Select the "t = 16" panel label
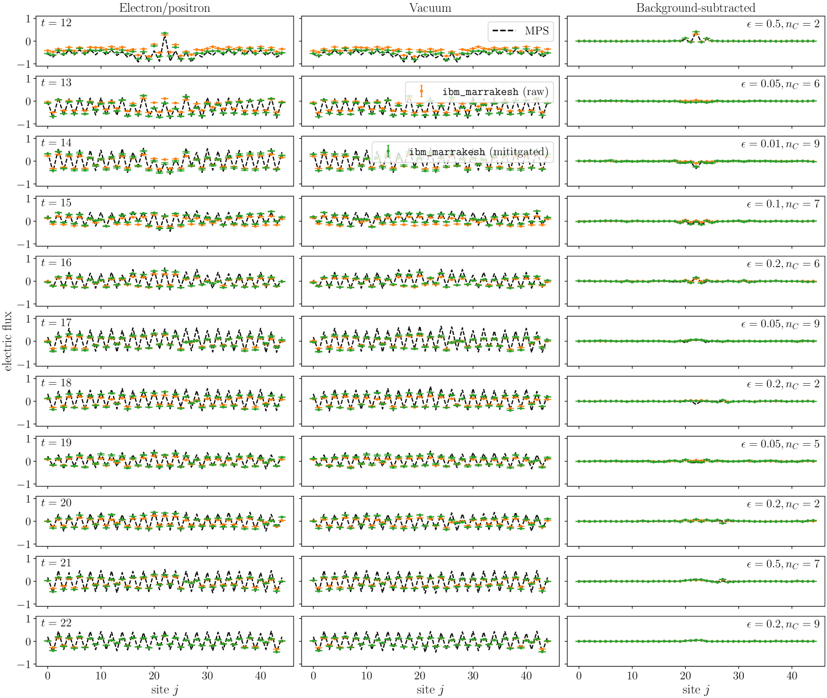Image resolution: width=827 pixels, height=698 pixels. tap(56, 262)
